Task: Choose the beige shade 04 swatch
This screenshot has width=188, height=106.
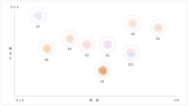Action: 69,38
